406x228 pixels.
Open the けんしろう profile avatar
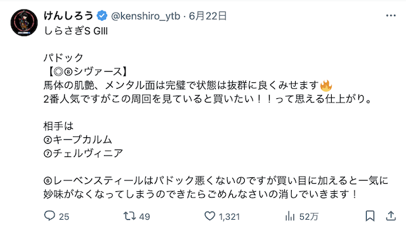coord(24,23)
